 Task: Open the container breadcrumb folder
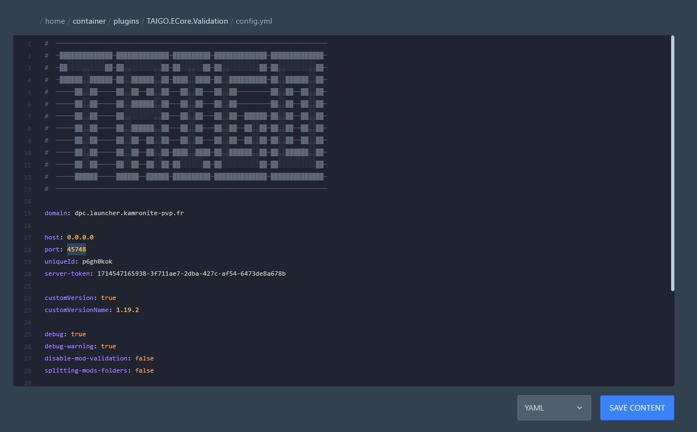click(89, 21)
